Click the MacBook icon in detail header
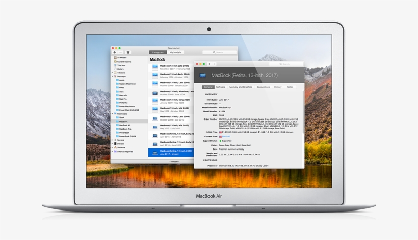Screen dimensions: 418x240 202,75
